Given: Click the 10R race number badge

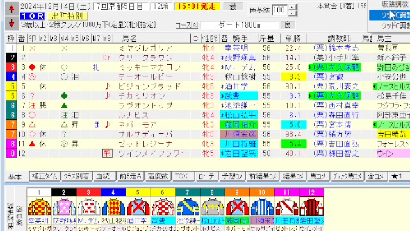Looking at the screenshot, I should click(x=33, y=16).
